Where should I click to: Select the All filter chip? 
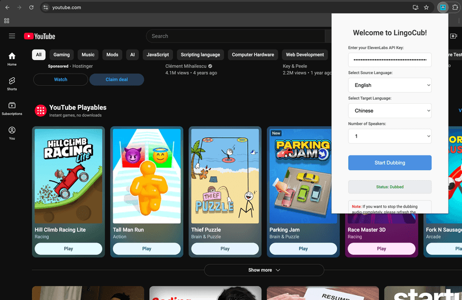click(x=38, y=55)
